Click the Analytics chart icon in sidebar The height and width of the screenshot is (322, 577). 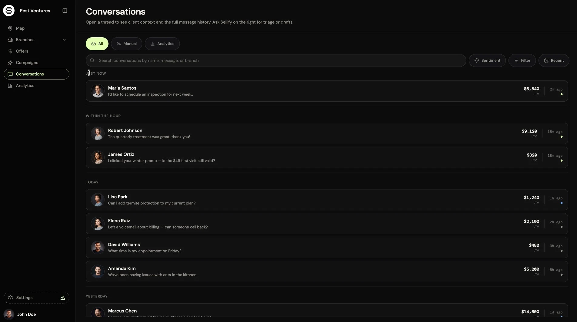point(10,86)
